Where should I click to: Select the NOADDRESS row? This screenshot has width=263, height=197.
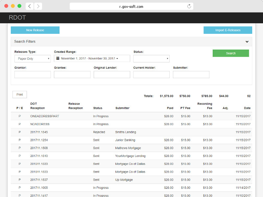point(131,124)
